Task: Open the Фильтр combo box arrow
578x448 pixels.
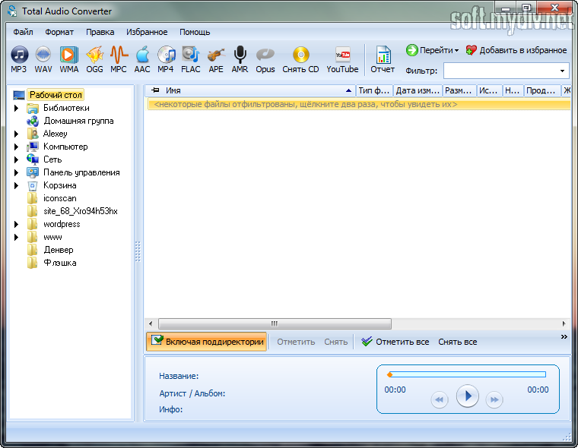Action: coord(562,71)
